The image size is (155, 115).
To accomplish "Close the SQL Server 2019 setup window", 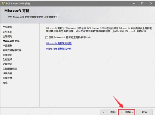I will [x=151, y=3].
